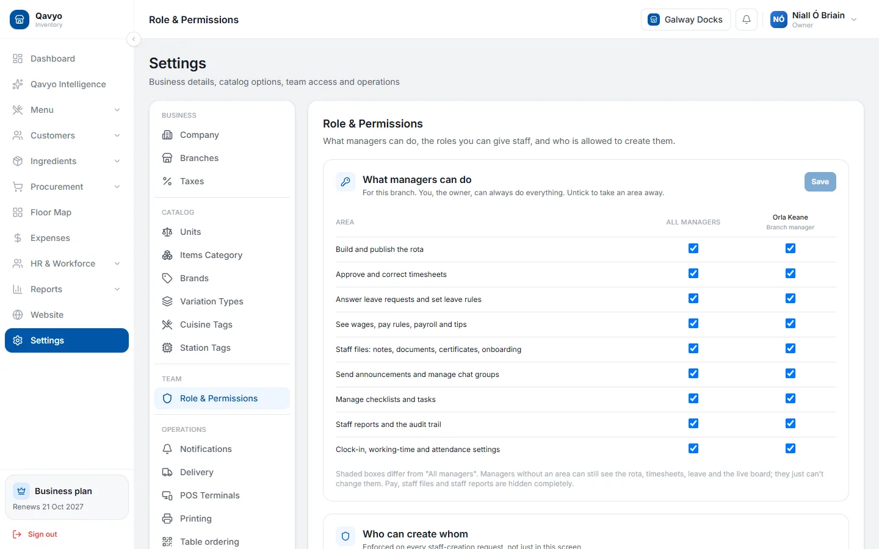Expand the Customers section chevron
This screenshot has height=549, width=879.
(117, 135)
